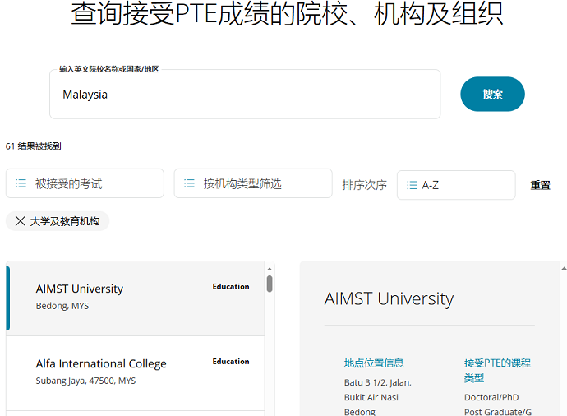Click the 地点位置信息 heading
567x416 pixels.
point(374,363)
